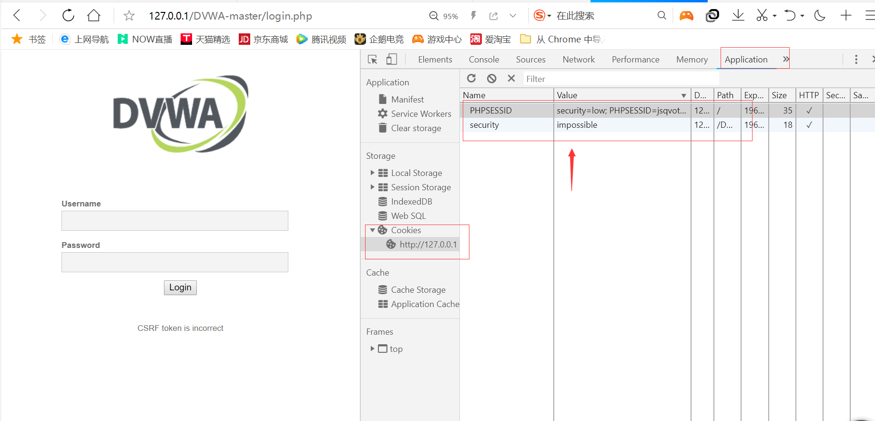Viewport: 875px width, 421px height.
Task: Switch to the Memory tab
Action: click(x=692, y=60)
